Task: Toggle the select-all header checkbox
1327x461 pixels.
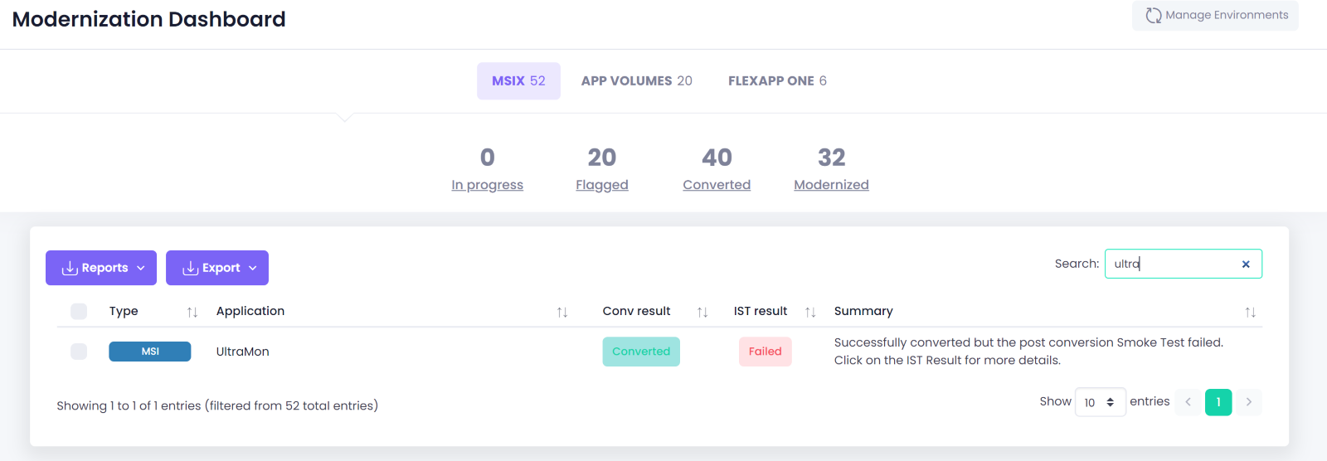Action: pos(79,312)
